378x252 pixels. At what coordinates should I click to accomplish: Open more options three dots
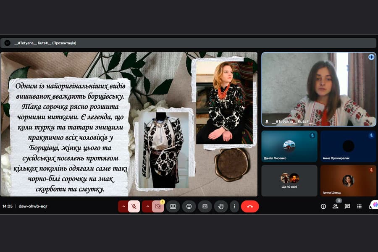[x=234, y=206]
